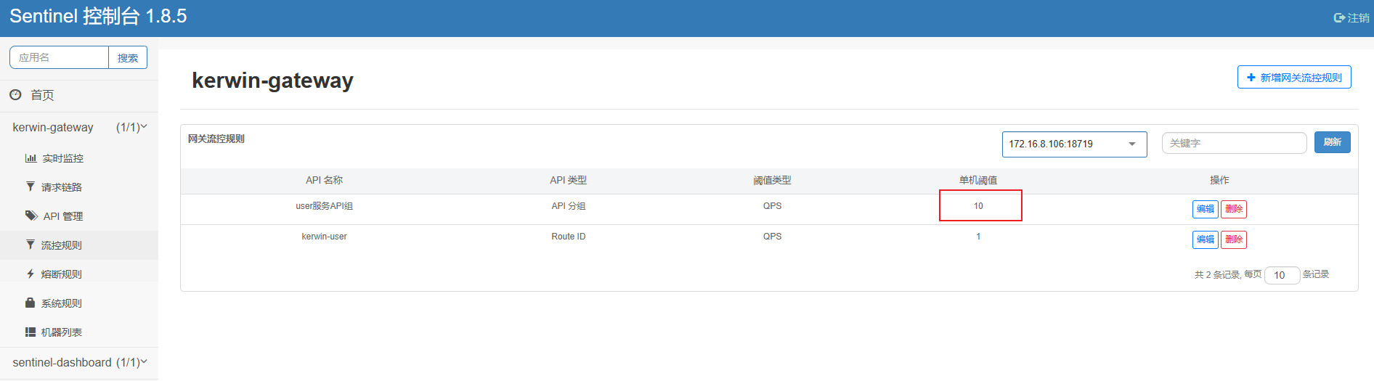Open the machine IP 172.16.8.106:18719 dropdown
The width and height of the screenshot is (1374, 381).
(1074, 144)
